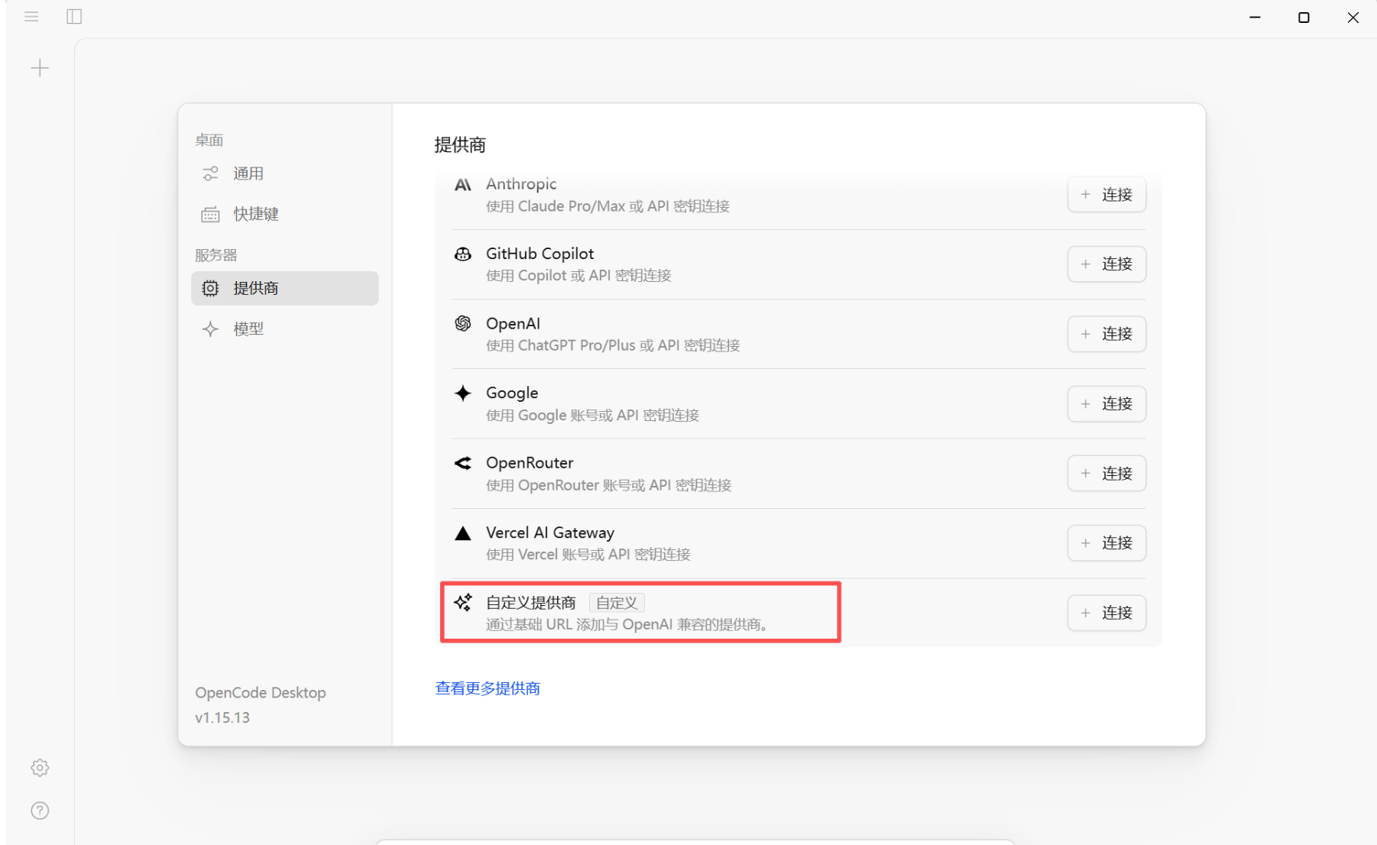Click the Google provider name
This screenshot has width=1377, height=845.
(512, 393)
